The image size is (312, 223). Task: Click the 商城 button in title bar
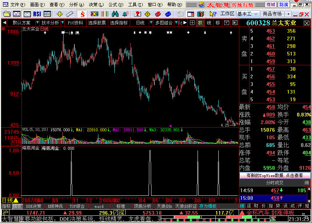click(271, 4)
